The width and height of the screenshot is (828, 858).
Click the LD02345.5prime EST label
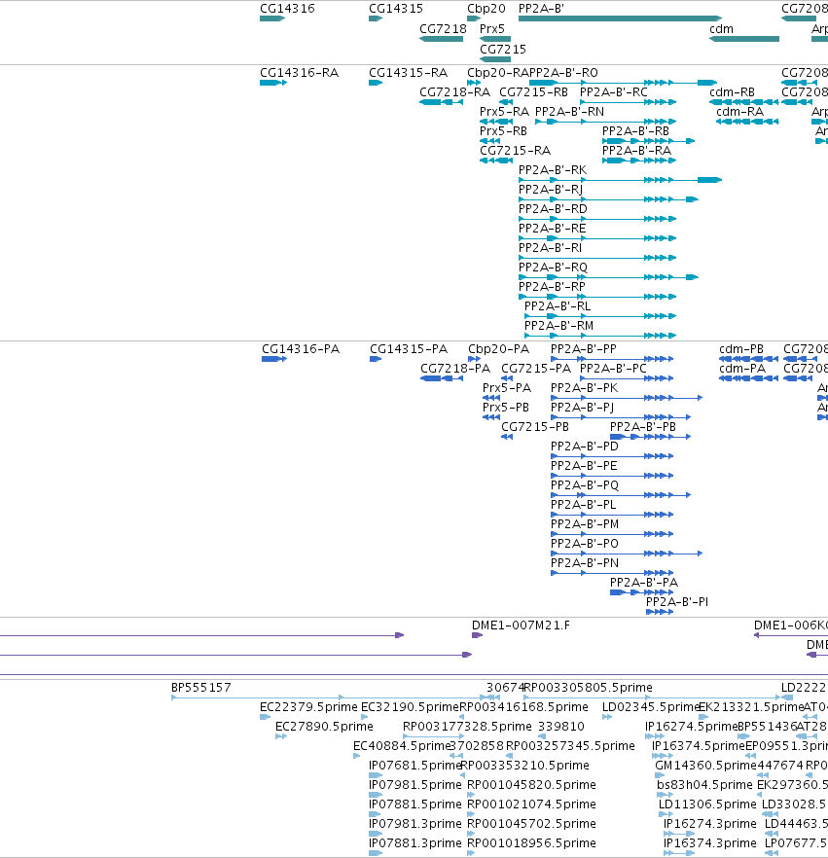point(651,707)
